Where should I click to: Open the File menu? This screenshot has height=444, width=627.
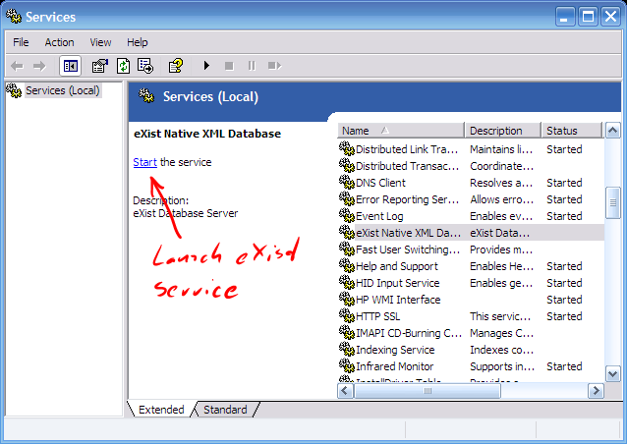coord(21,42)
